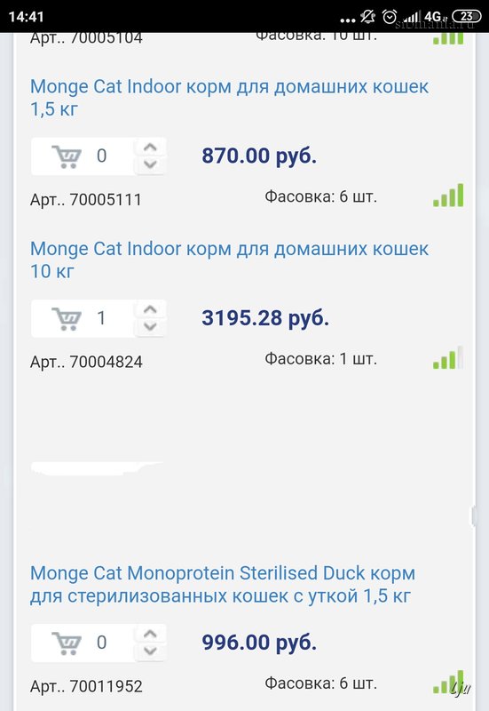This screenshot has width=489, height=711.
Task: Check stock bars icon next to Арт. 70011952
Action: pos(448,682)
